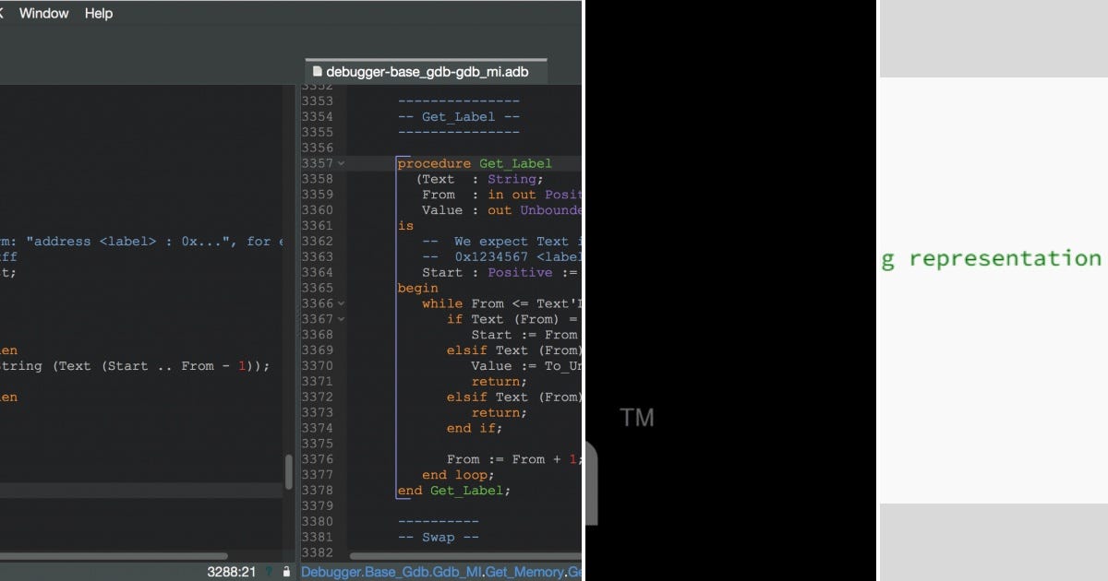
Task: Click Get_Label name on line 3357
Action: (515, 163)
